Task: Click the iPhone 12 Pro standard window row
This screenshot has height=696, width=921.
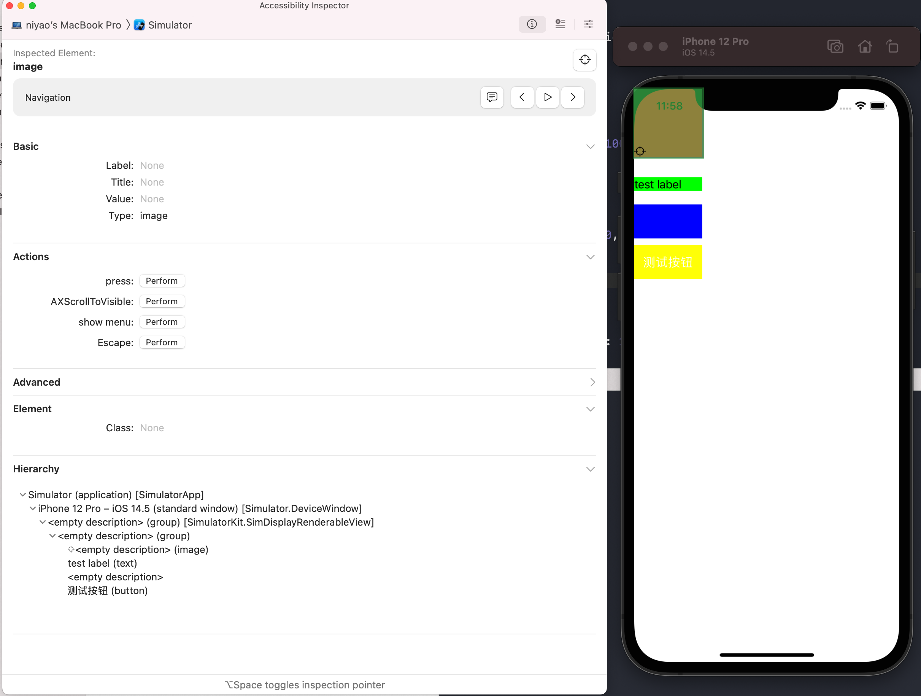Action: click(x=200, y=508)
